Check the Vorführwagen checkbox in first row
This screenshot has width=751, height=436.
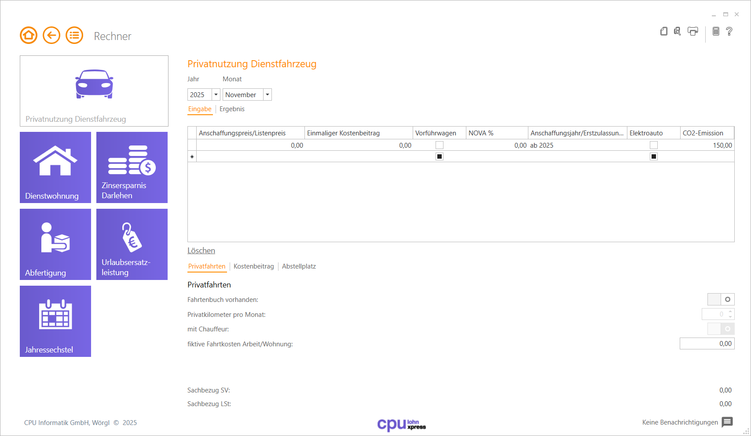point(440,145)
